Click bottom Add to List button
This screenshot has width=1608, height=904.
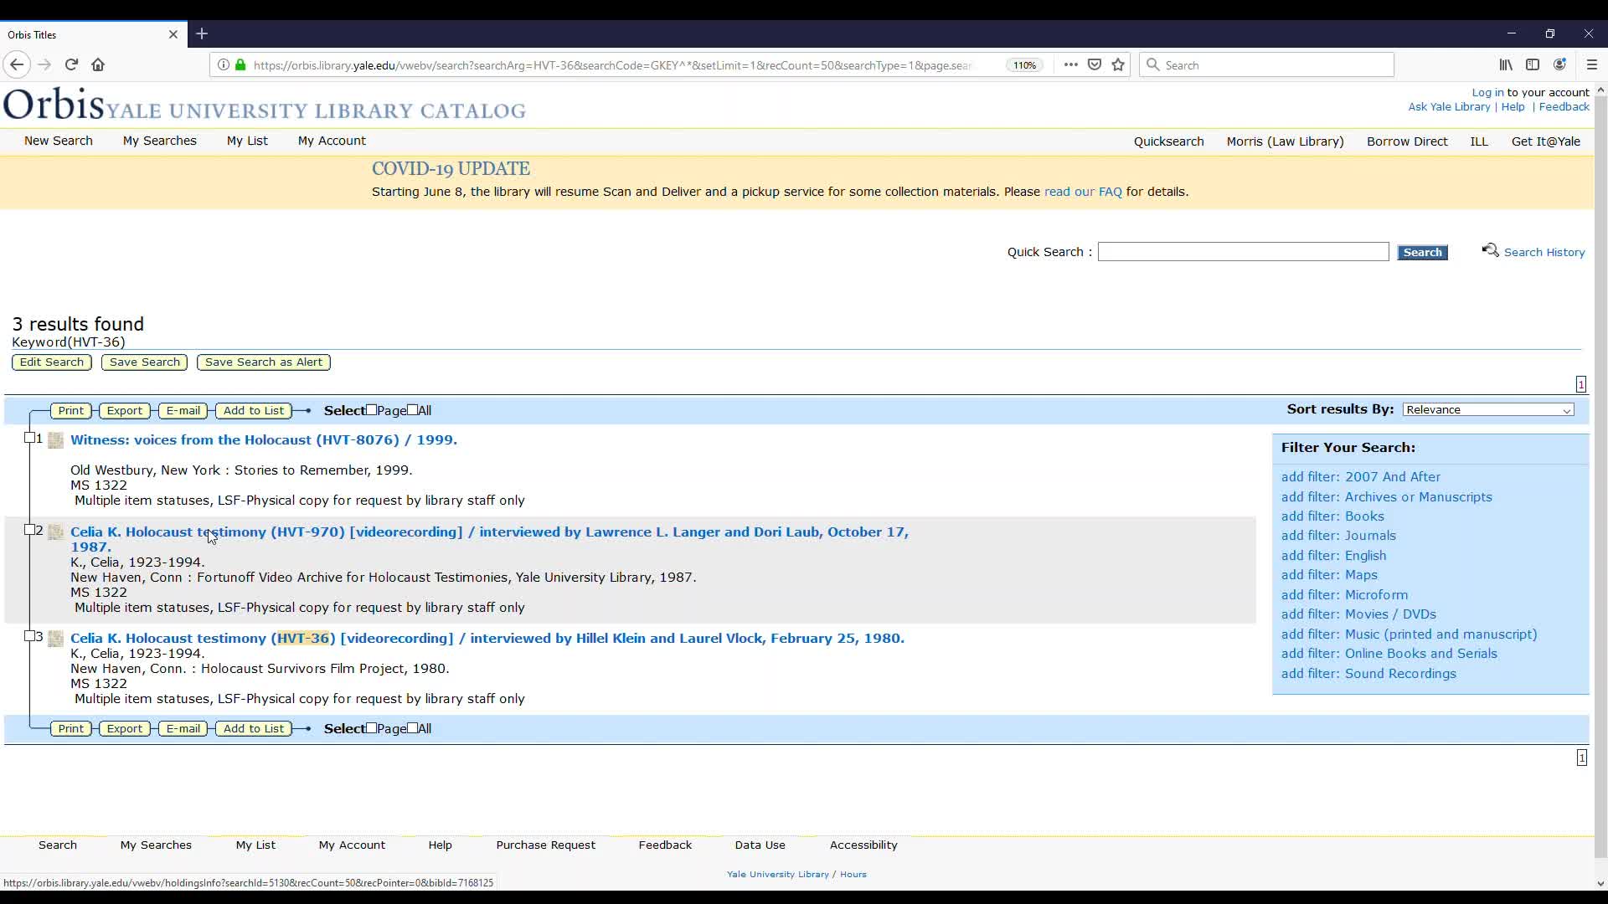[254, 729]
